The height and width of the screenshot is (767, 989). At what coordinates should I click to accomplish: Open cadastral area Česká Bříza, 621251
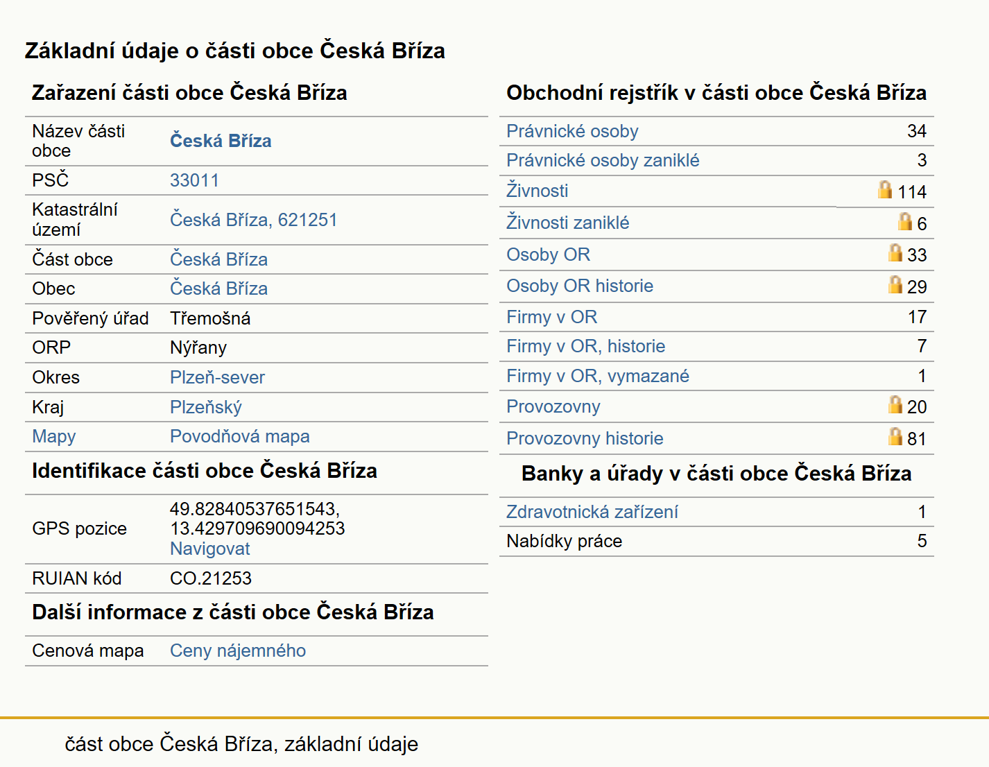click(254, 220)
